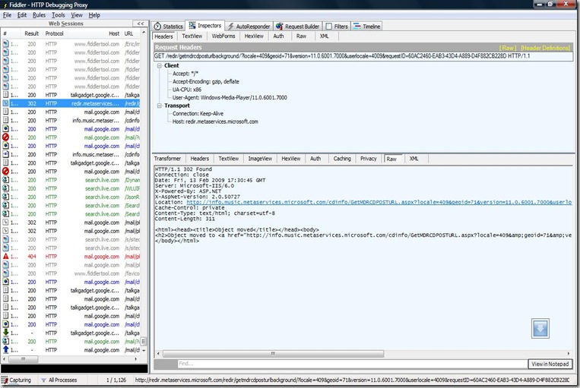Select the response Transformer tab
Viewport: 580px width, 388px height.
click(167, 159)
